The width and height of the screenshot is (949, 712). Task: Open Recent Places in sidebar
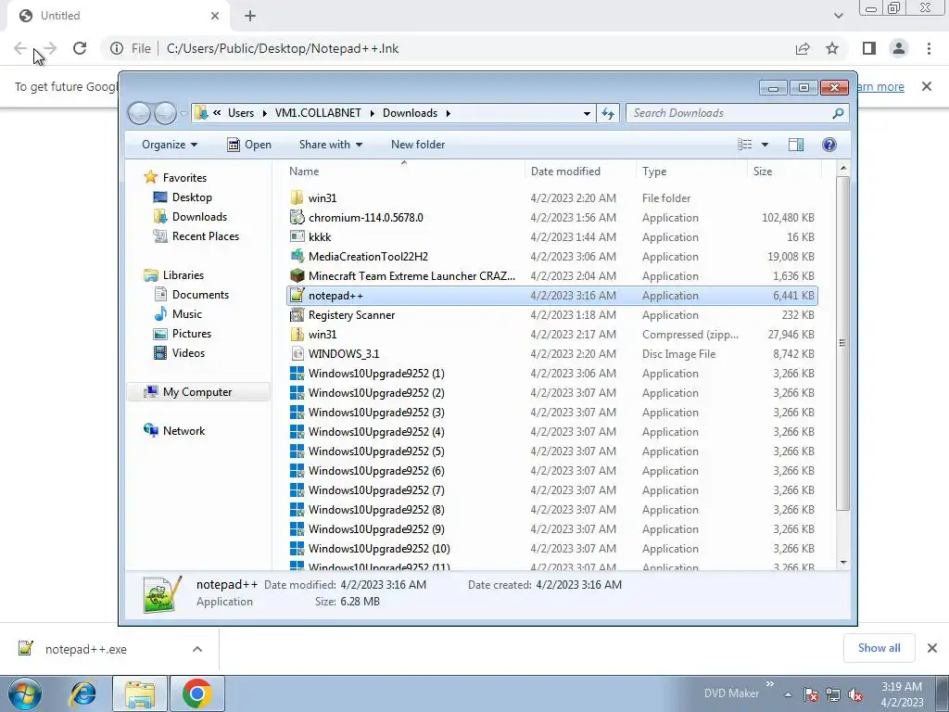coord(205,236)
